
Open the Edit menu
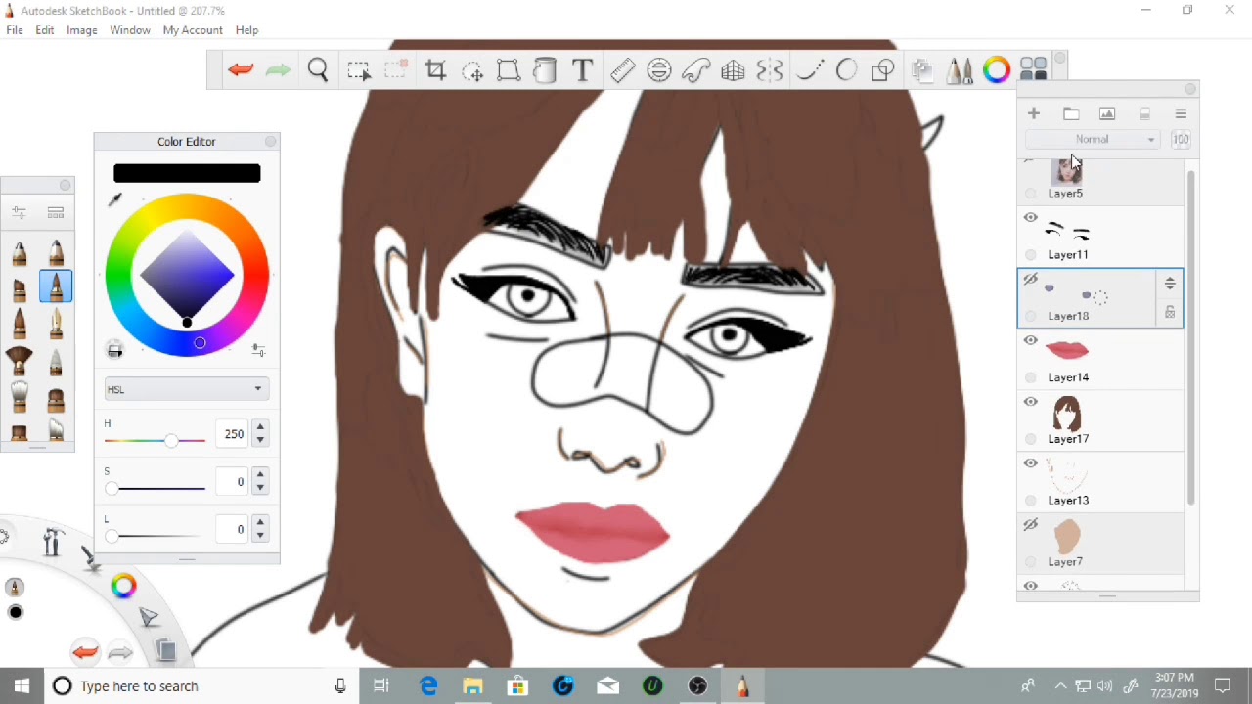click(x=45, y=30)
